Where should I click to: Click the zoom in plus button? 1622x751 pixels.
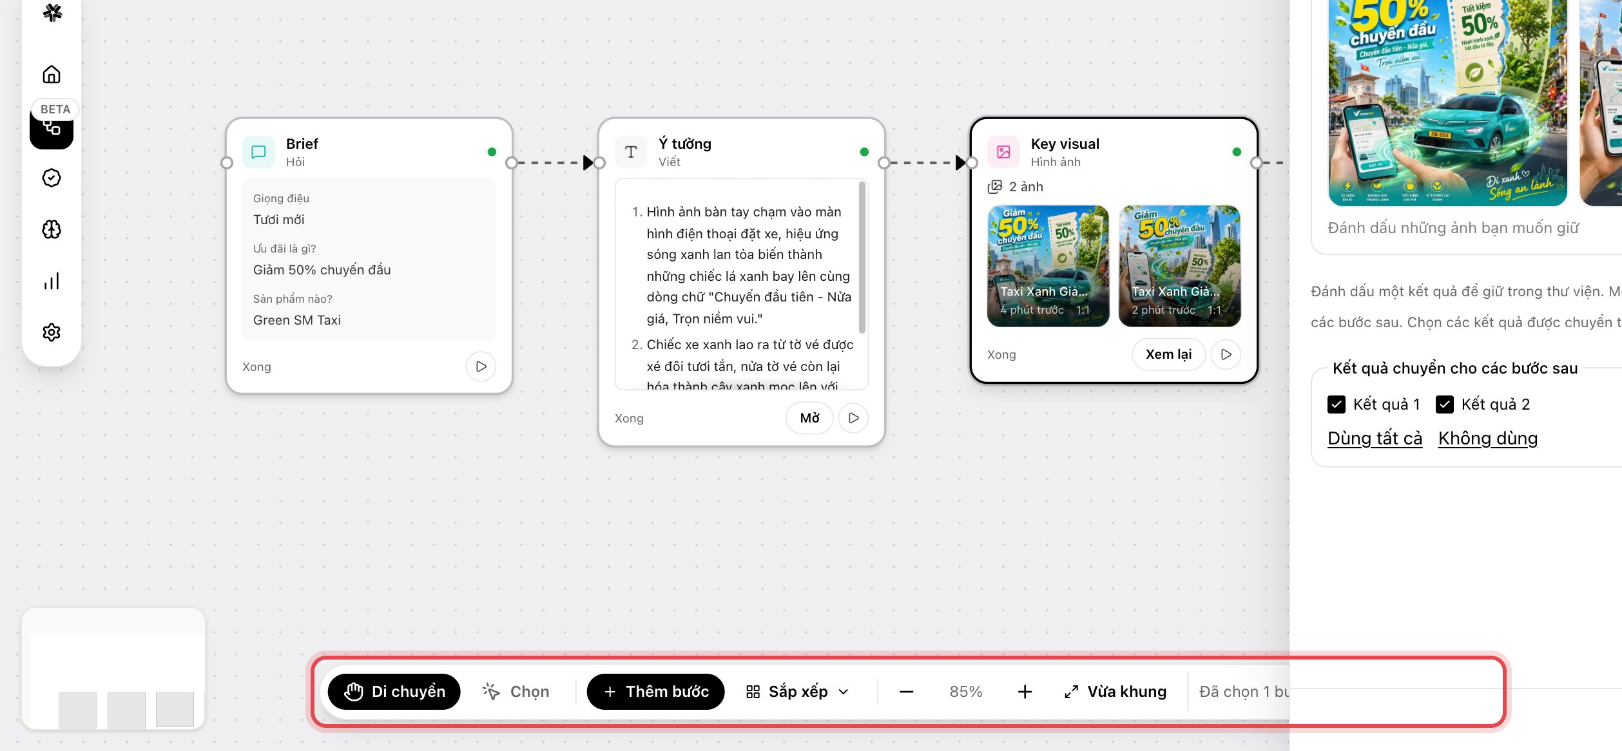1025,692
